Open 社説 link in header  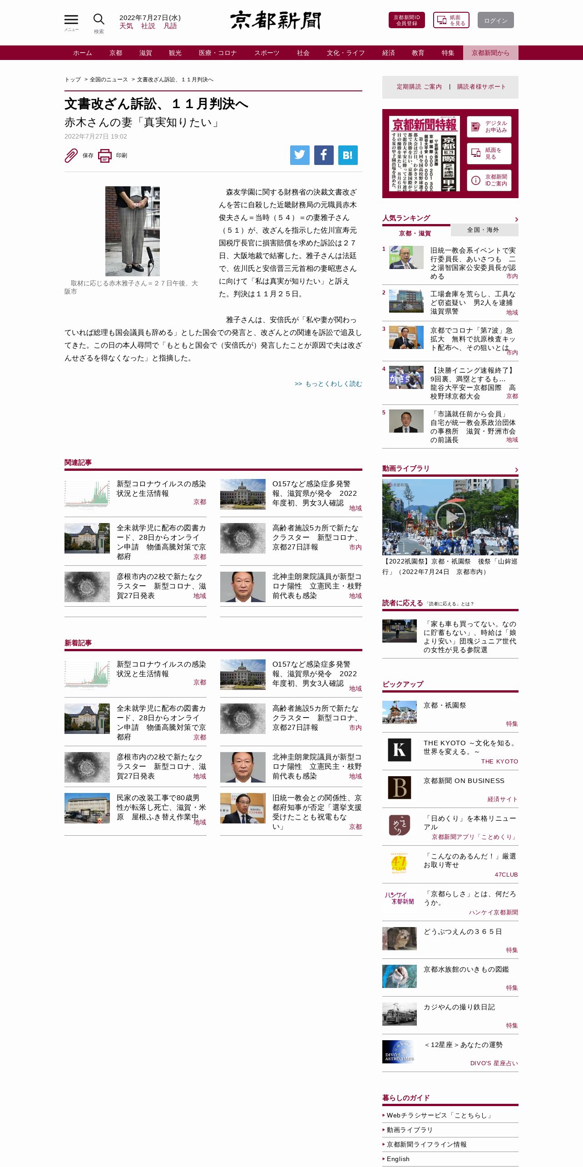click(148, 26)
